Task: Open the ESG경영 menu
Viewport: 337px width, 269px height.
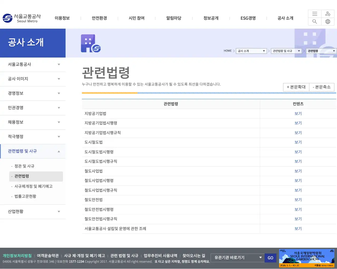Action: click(248, 18)
